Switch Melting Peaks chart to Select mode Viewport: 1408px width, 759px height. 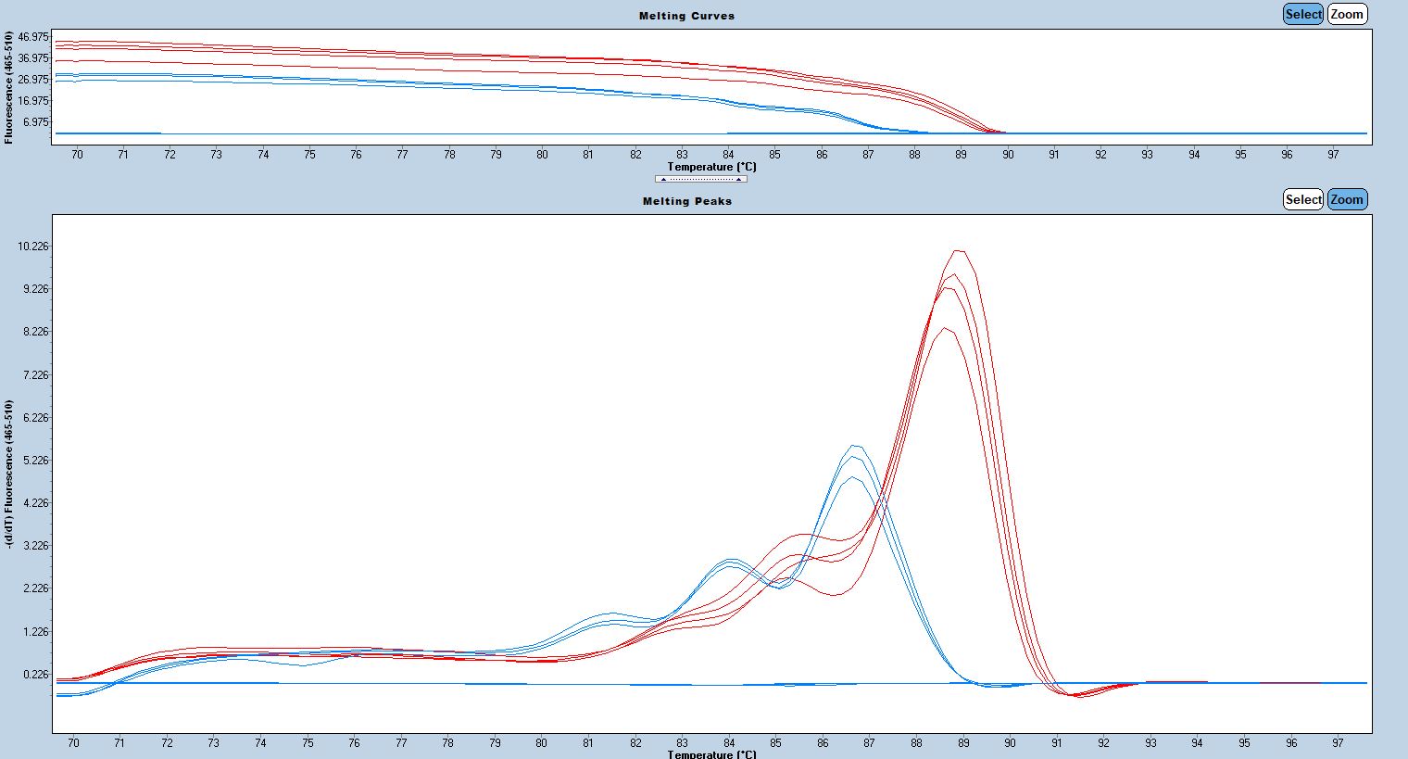coord(1302,199)
